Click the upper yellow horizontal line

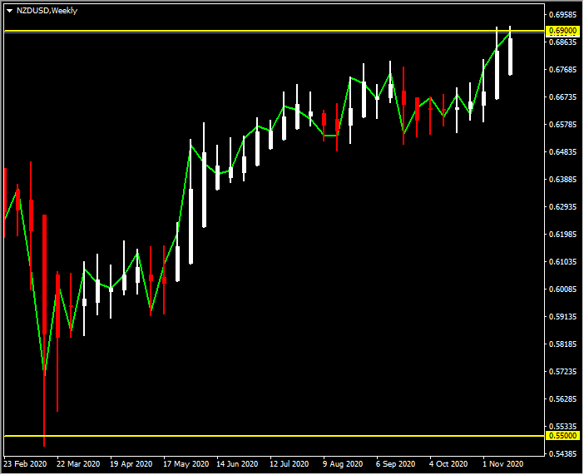[x=250, y=32]
